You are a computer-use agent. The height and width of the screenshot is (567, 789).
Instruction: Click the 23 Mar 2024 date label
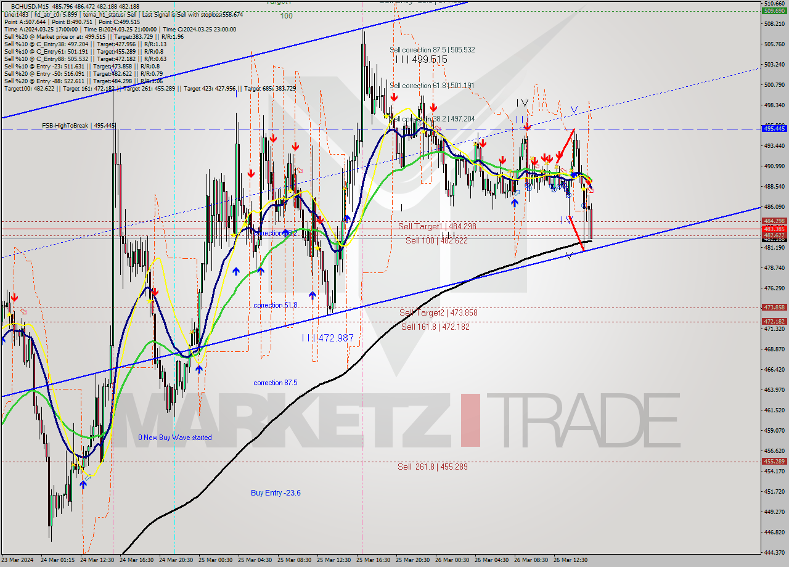tap(17, 561)
